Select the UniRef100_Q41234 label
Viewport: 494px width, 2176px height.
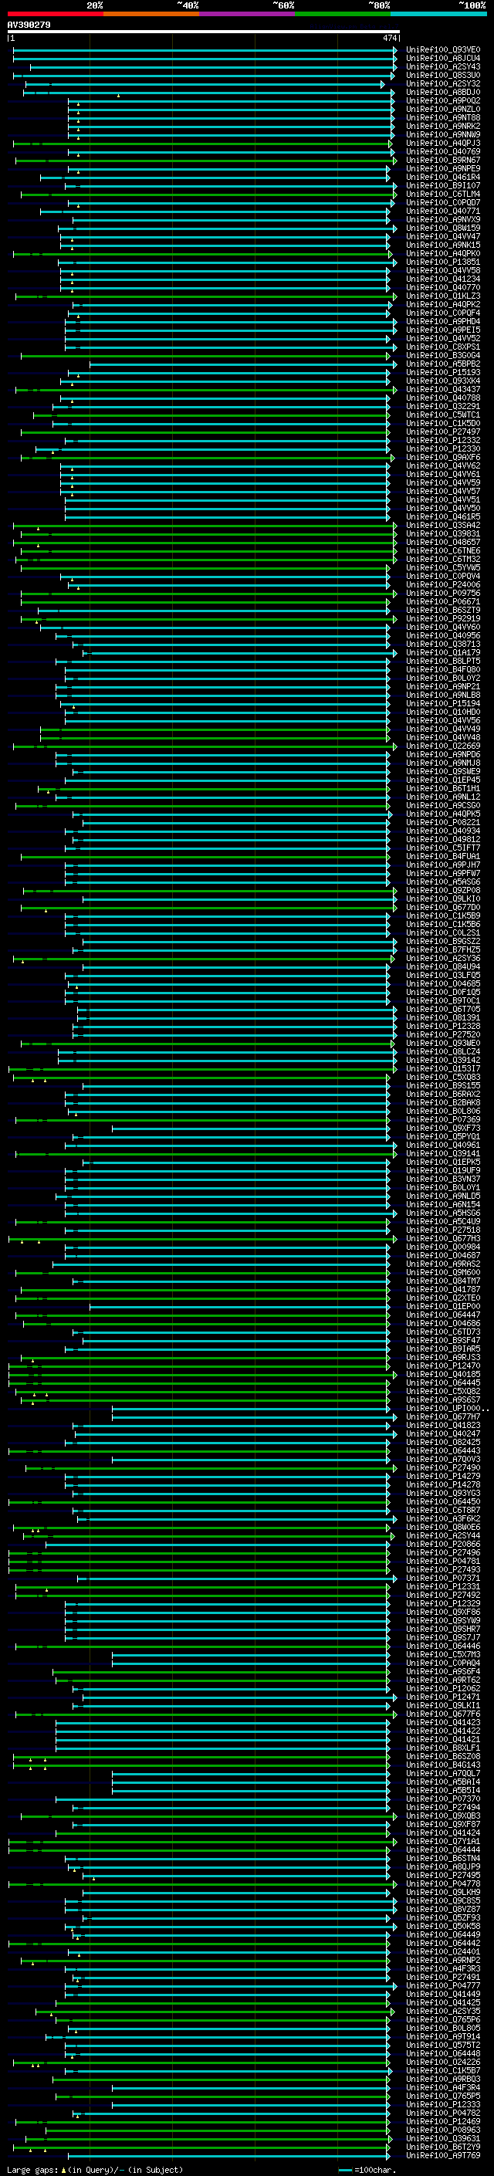(442, 279)
